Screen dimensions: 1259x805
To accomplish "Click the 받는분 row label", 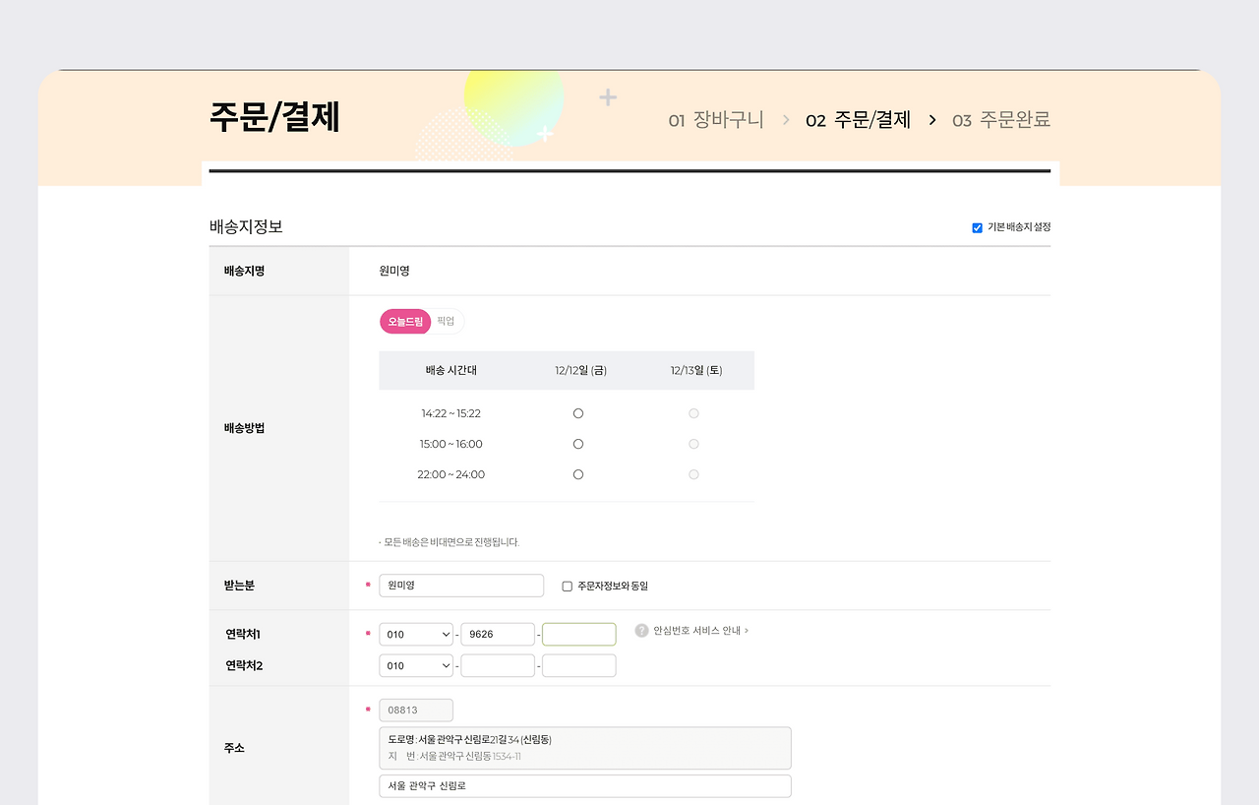I will (239, 586).
